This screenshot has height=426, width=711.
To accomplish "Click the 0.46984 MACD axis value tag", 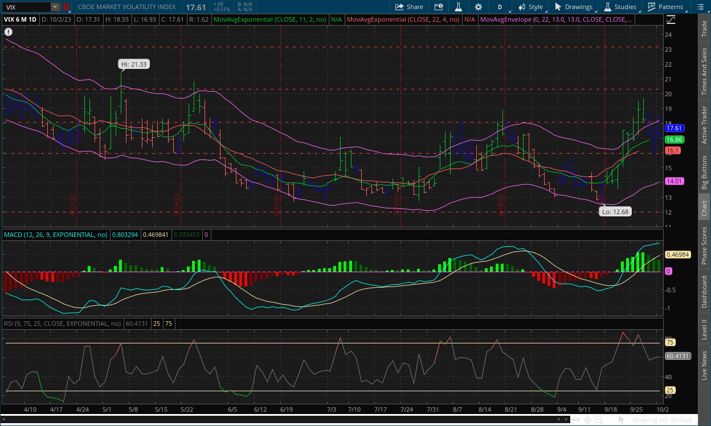I will point(678,255).
